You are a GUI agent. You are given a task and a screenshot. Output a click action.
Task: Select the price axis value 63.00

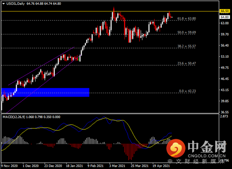pyautogui.click(x=224, y=23)
